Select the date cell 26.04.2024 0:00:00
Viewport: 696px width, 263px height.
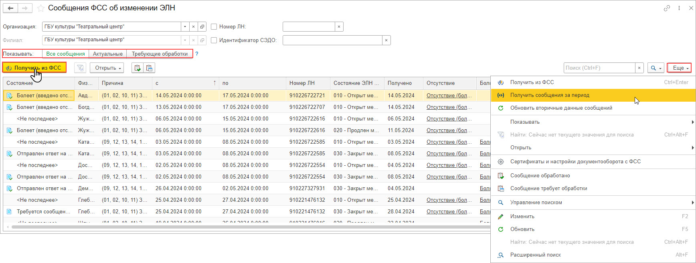186,189
